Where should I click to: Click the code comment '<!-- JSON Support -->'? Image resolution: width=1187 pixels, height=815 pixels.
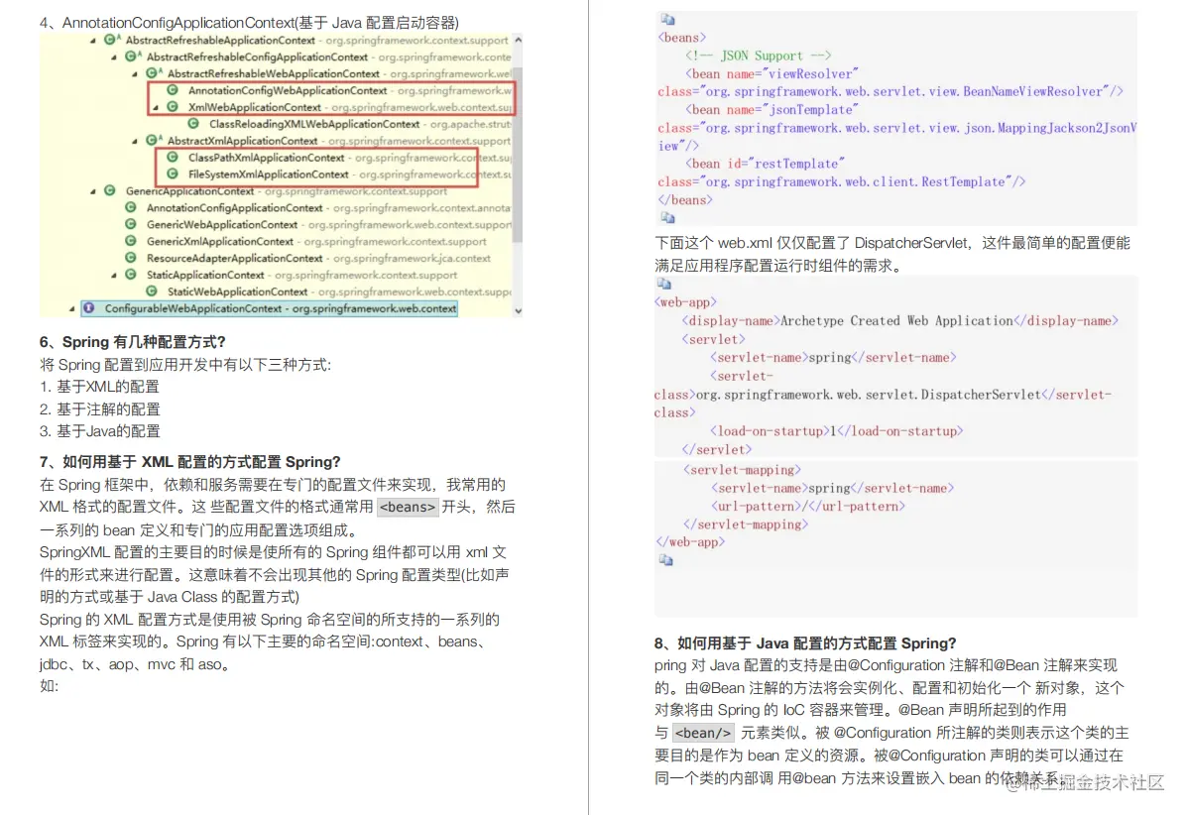(758, 56)
